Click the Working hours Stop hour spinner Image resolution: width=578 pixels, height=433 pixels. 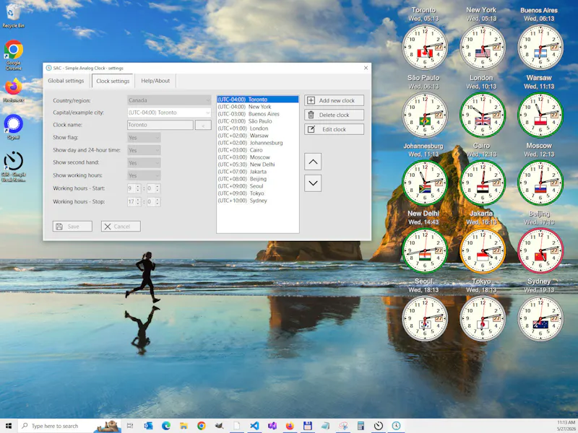tap(134, 202)
